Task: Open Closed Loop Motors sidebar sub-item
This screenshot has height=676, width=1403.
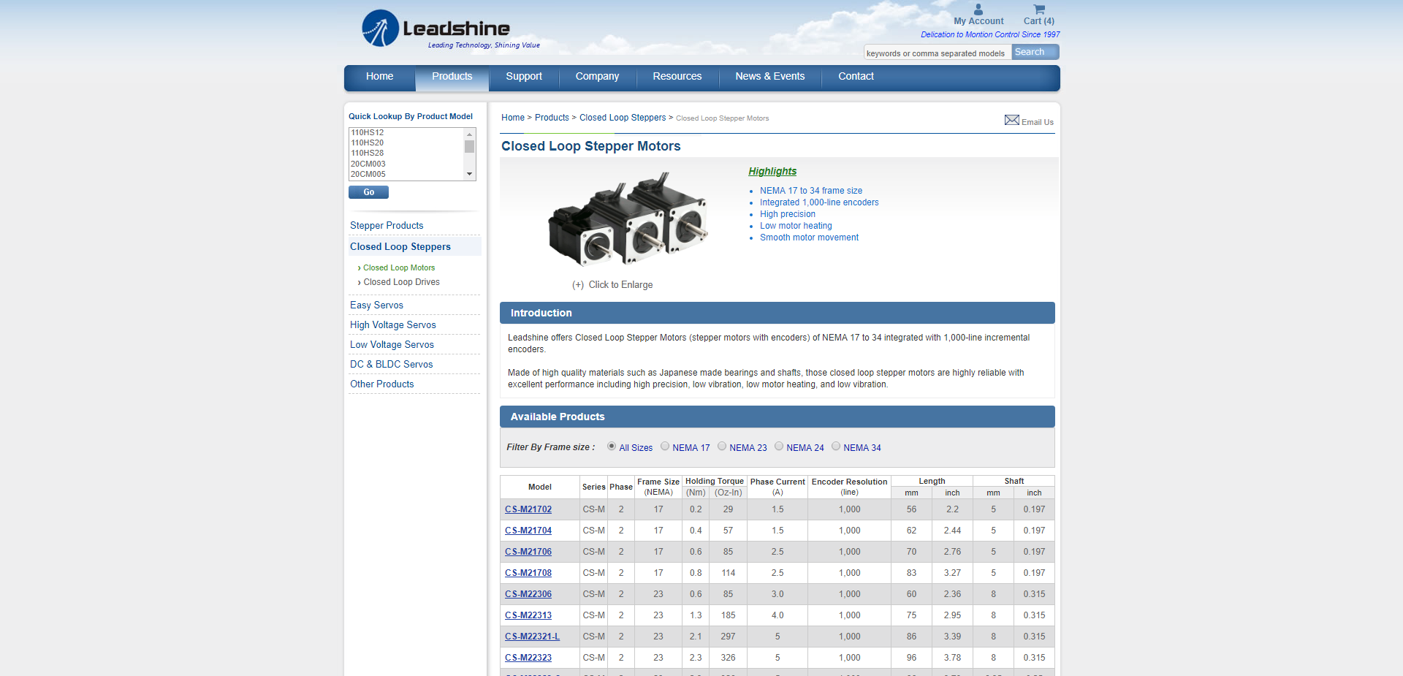Action: click(399, 268)
